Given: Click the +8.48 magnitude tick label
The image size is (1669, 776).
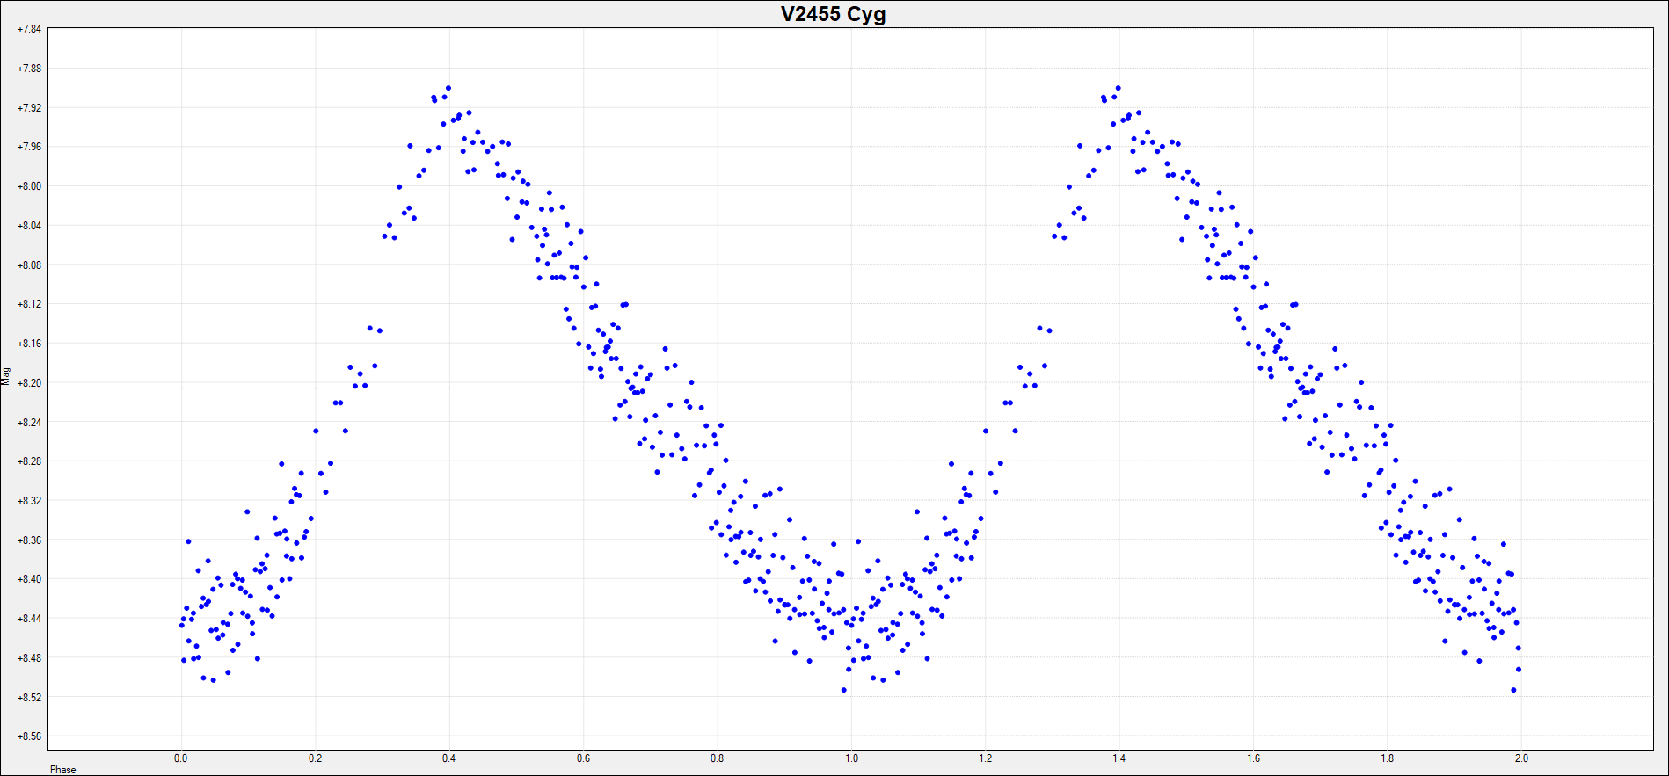Looking at the screenshot, I should click(29, 658).
